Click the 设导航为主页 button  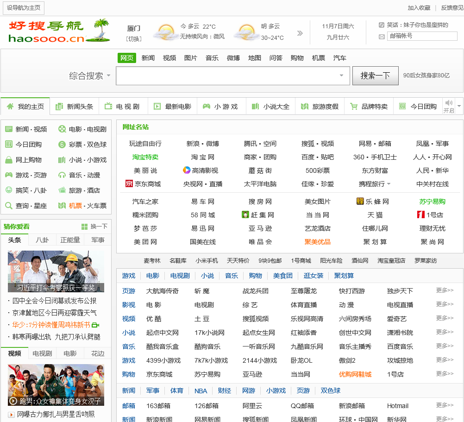24,8
